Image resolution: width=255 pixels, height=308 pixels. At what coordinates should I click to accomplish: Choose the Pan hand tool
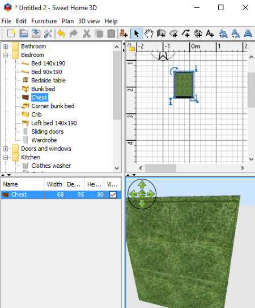pyautogui.click(x=149, y=33)
